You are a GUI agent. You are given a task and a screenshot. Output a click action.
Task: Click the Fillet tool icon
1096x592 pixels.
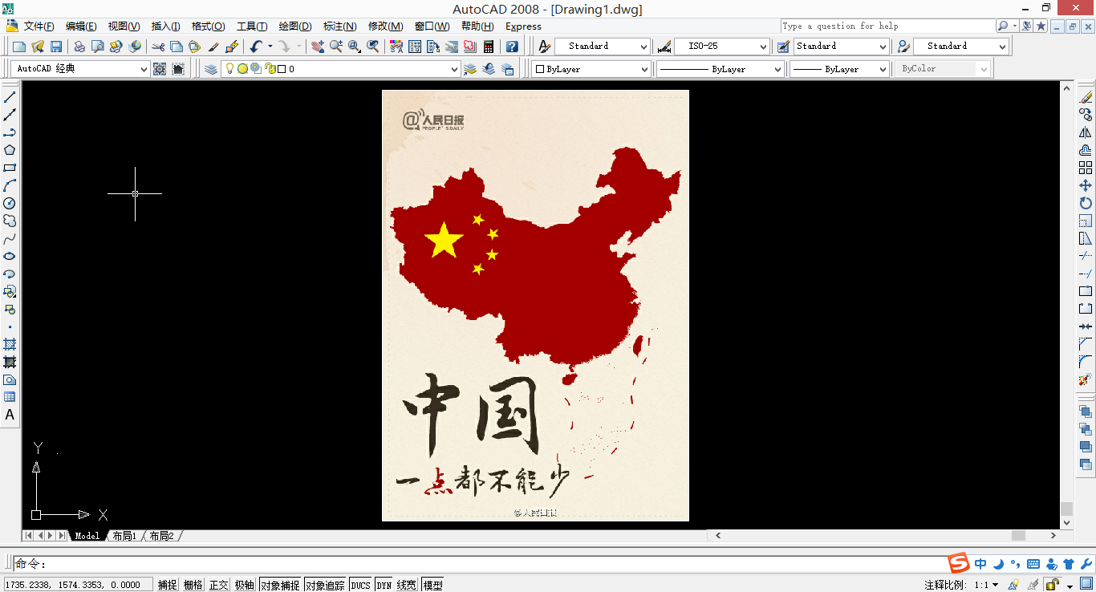[1086, 362]
